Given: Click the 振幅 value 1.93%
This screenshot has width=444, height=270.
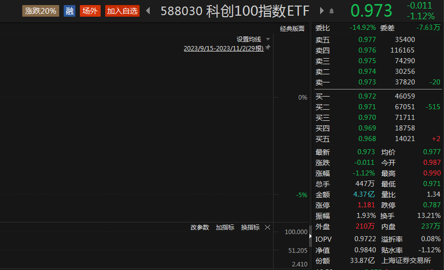Looking at the screenshot, I should coord(366,216).
